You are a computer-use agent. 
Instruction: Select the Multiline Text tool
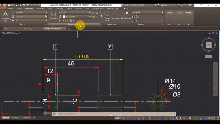tap(5, 16)
